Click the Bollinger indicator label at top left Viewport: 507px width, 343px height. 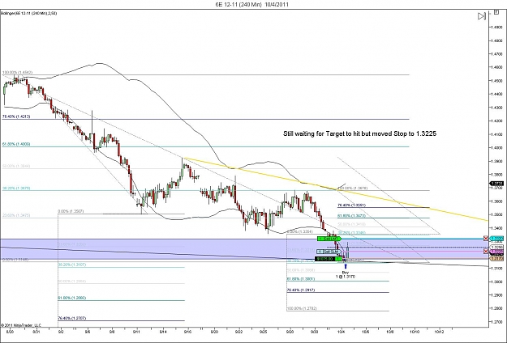coord(28,13)
